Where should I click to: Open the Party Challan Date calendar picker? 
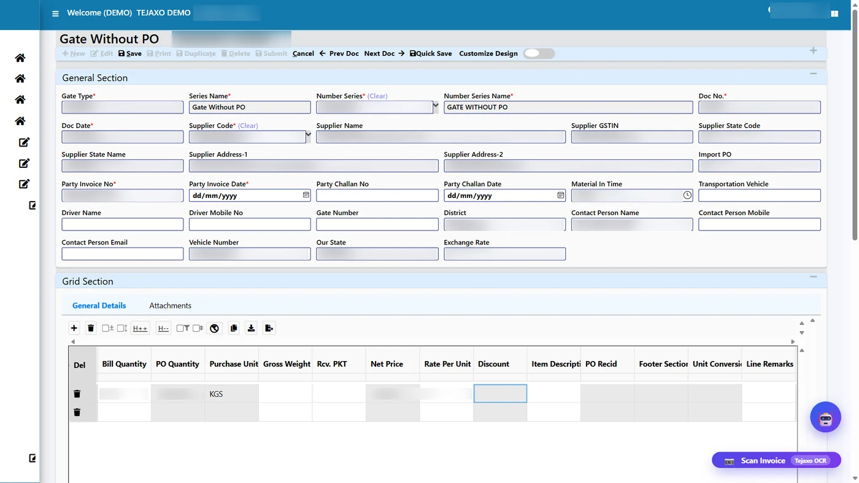(560, 195)
